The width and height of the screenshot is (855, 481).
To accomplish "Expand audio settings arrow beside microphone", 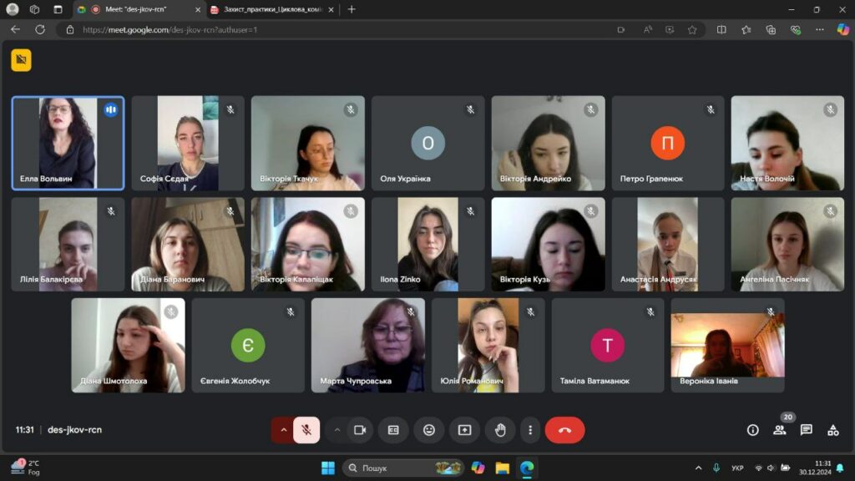I will [x=283, y=430].
